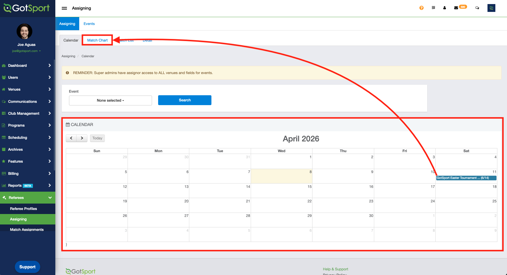The height and width of the screenshot is (275, 507).
Task: Switch to the Events tab
Action: (x=89, y=24)
